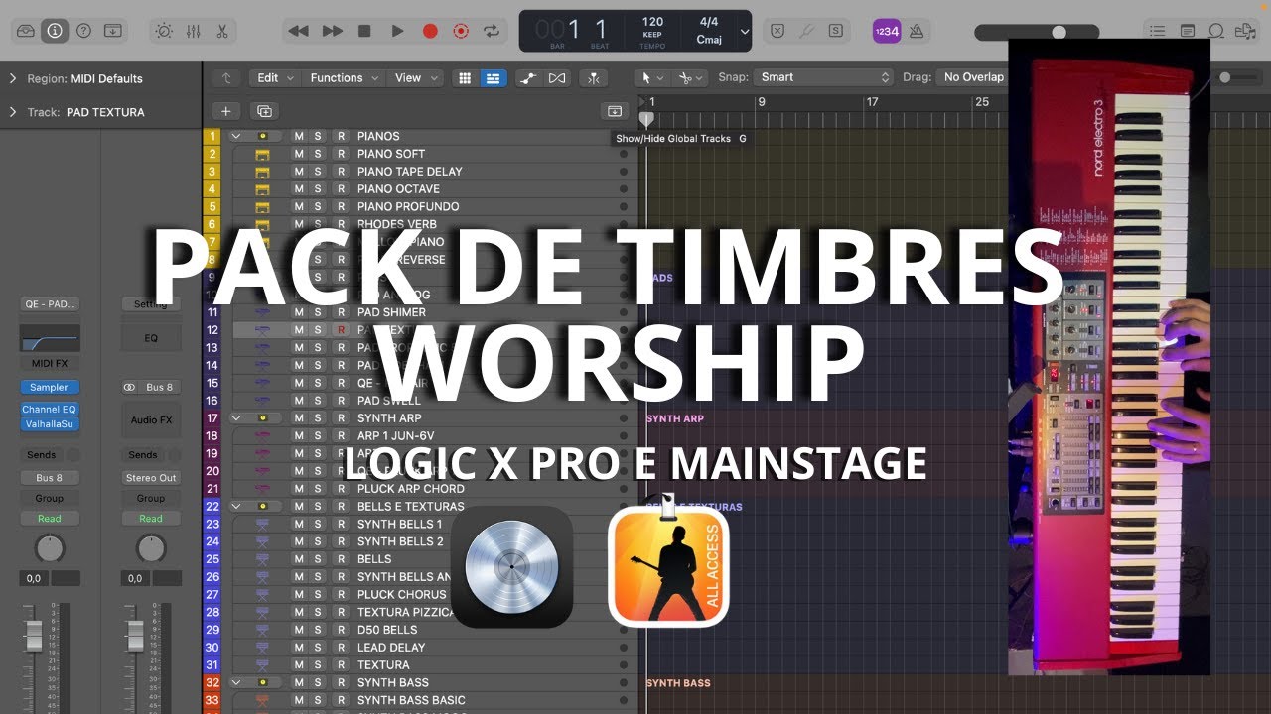Toggle the Tuner button
Viewport: 1271px width, 714px height.
tap(807, 31)
